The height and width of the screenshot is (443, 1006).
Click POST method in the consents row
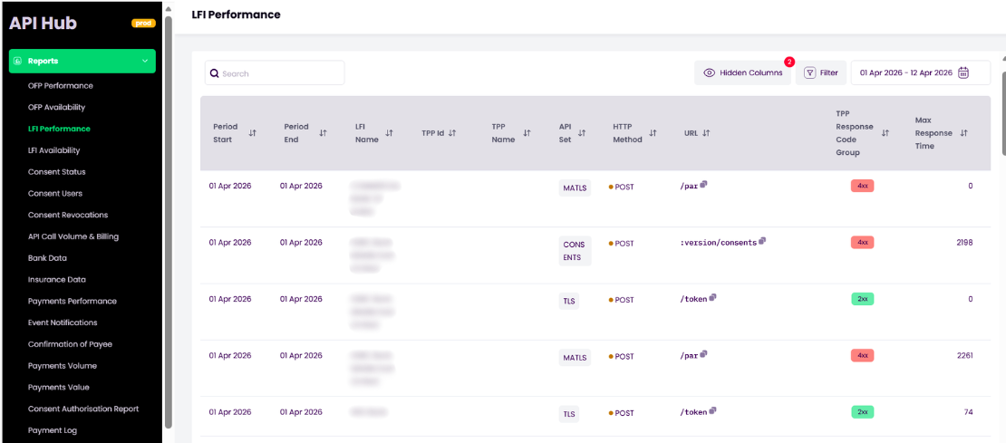[x=621, y=244]
